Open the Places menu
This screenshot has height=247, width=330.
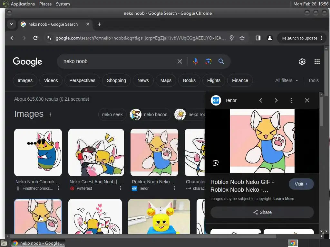point(45,4)
